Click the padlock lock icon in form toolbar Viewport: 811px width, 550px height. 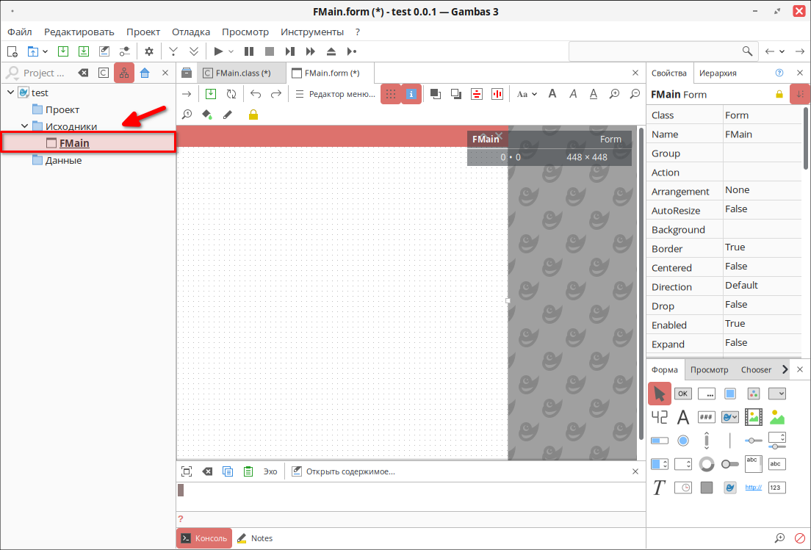(x=253, y=115)
